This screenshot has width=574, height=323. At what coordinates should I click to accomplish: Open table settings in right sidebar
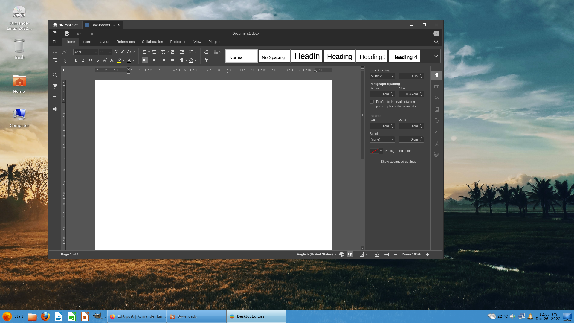(x=437, y=86)
